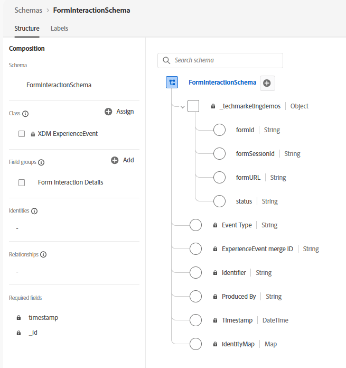Click the Produced By field name
Viewport: 346px width, 368px height.
point(239,297)
